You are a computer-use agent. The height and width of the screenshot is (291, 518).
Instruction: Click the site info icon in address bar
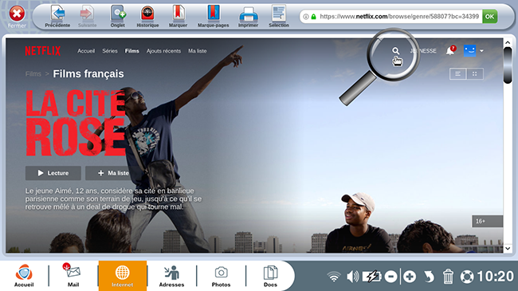pos(306,17)
